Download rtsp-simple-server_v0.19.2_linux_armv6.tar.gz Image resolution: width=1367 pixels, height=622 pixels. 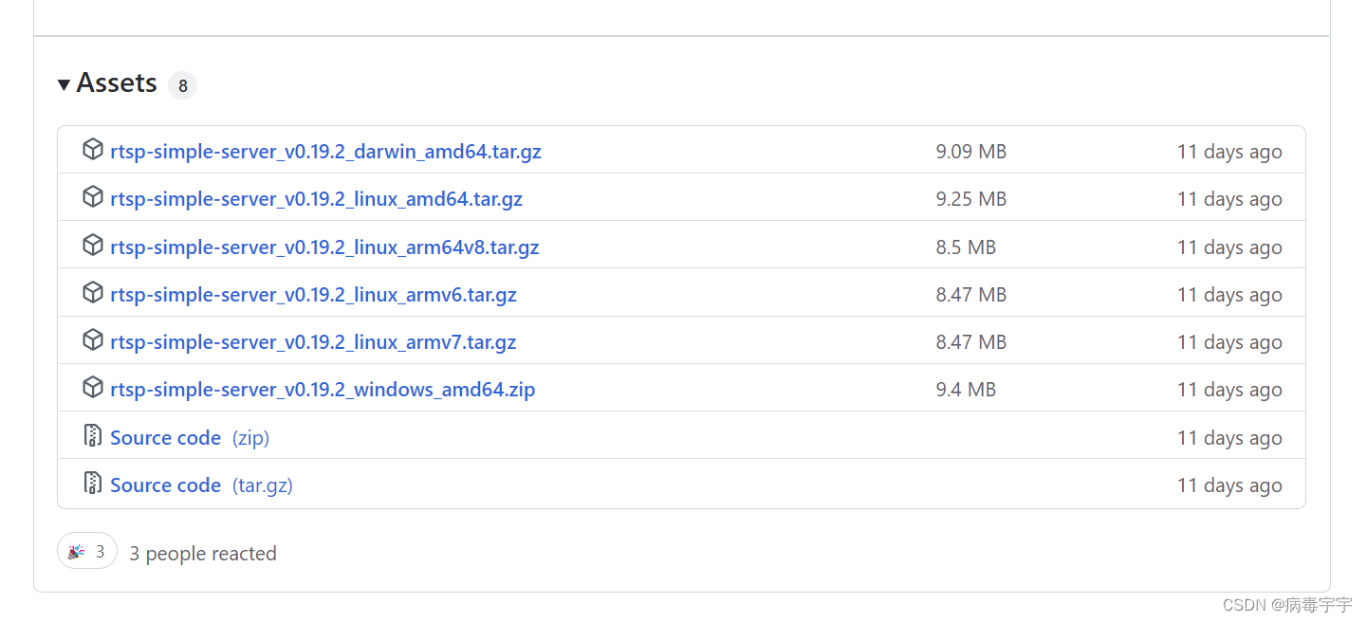point(313,294)
